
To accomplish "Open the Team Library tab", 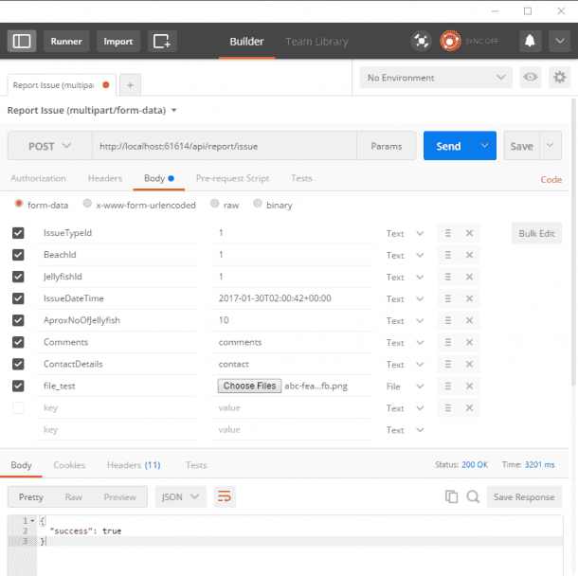I will (x=316, y=42).
